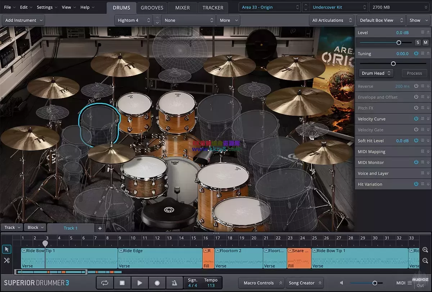Zoom out the timeline with magnifier minus

point(425,261)
